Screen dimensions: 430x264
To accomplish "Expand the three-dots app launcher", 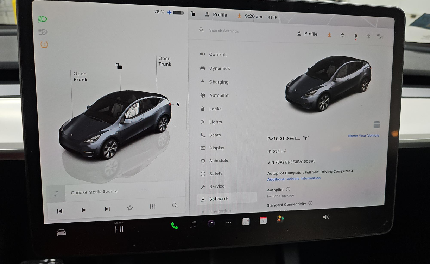I will [x=229, y=222].
